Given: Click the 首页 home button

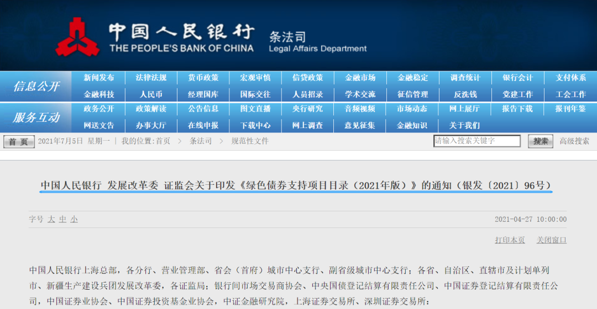Looking at the screenshot, I should [18, 142].
